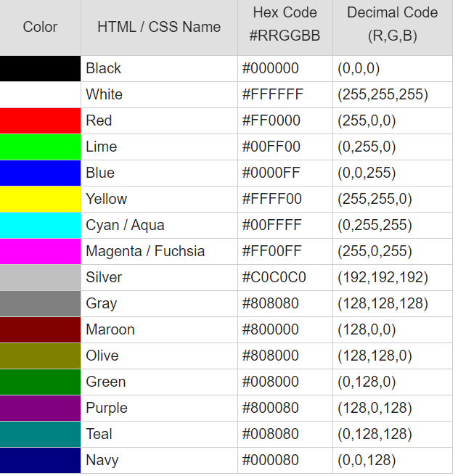The image size is (458, 476).
Task: Choose the navy color swatch
Action: [x=41, y=460]
